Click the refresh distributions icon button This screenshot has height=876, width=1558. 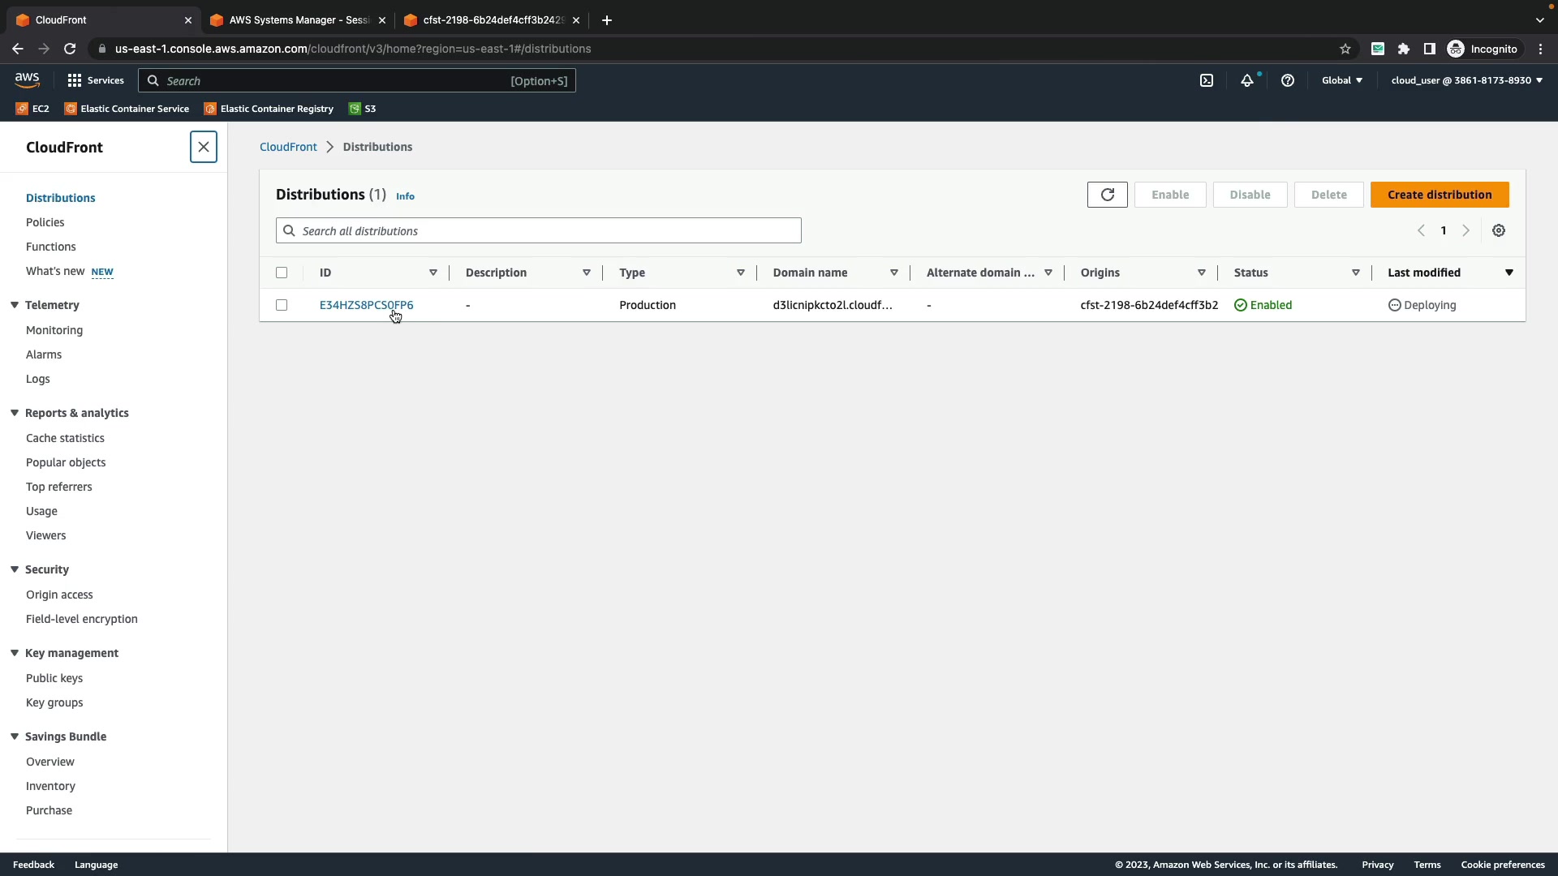1107,195
